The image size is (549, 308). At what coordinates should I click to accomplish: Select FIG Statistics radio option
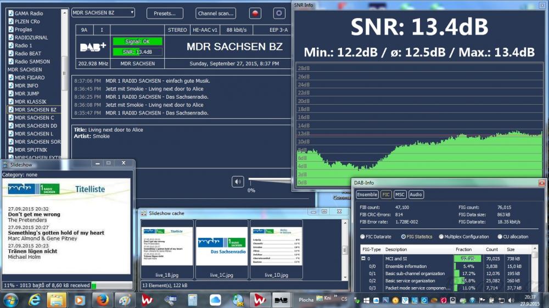click(417, 237)
